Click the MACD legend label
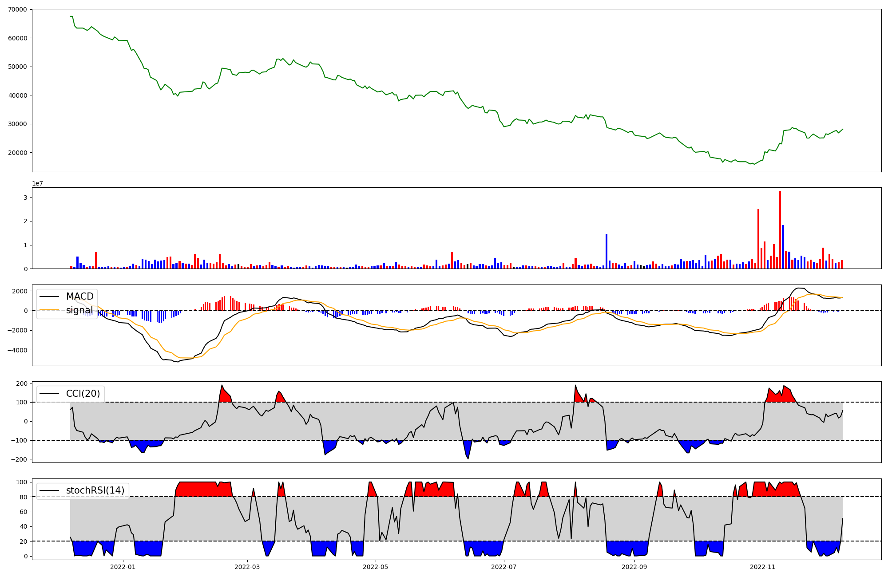888x577 pixels. [x=79, y=296]
